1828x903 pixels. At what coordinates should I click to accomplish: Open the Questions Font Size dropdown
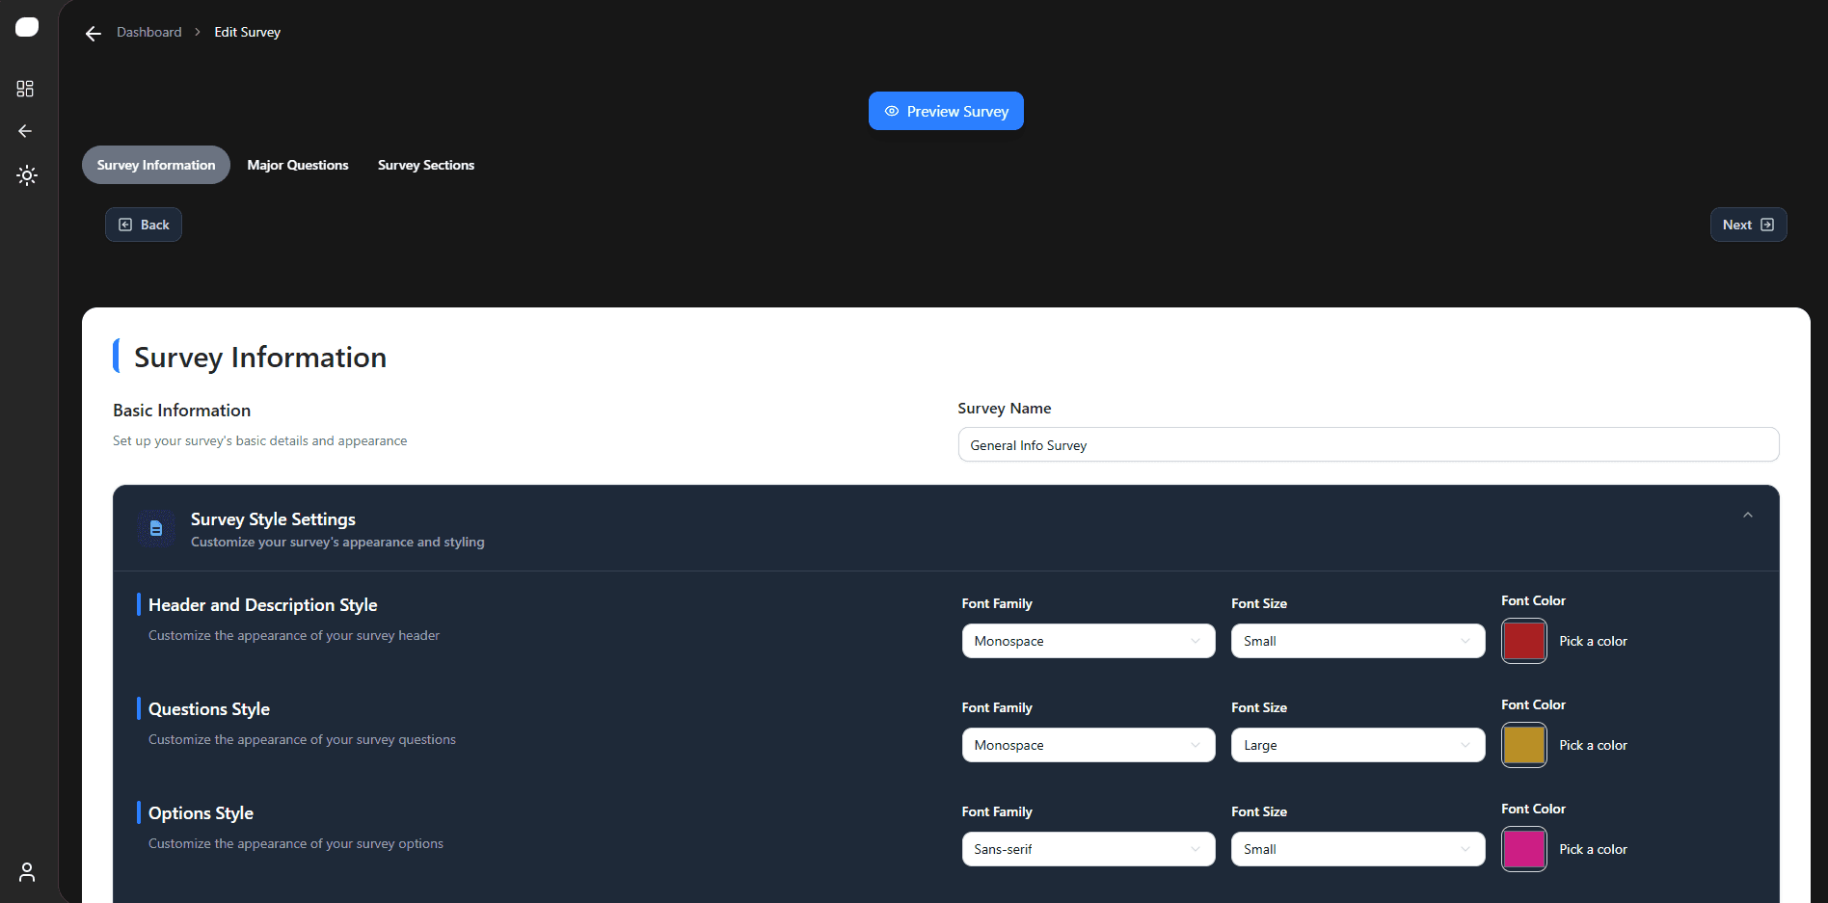[x=1357, y=745]
